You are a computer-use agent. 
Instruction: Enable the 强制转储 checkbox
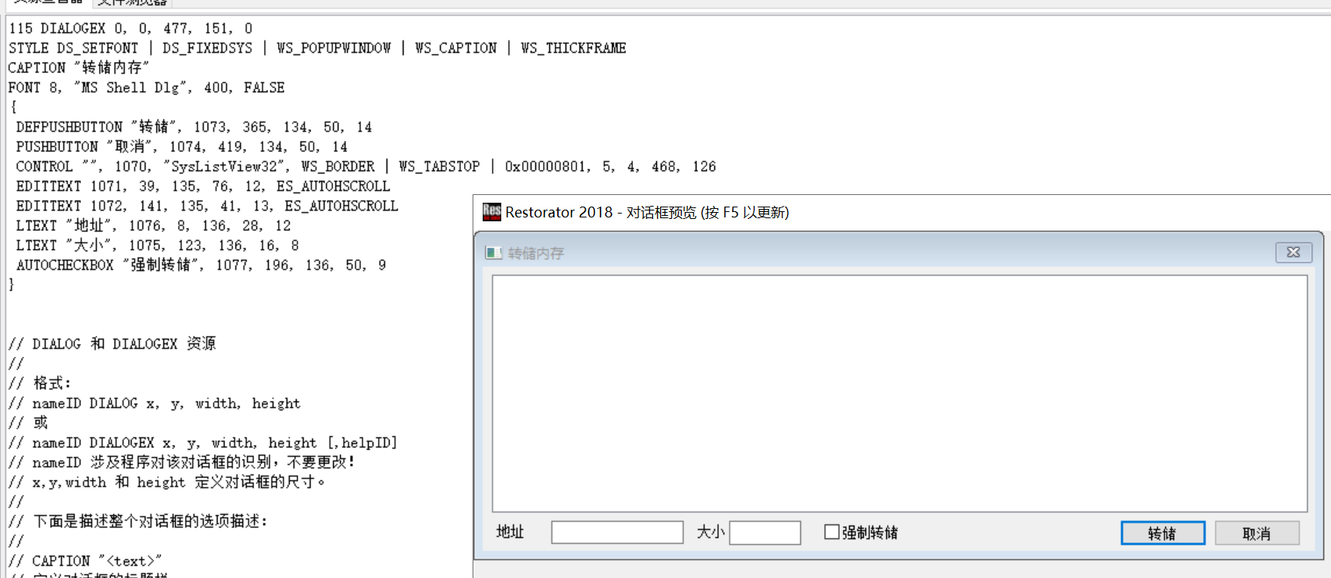(832, 532)
